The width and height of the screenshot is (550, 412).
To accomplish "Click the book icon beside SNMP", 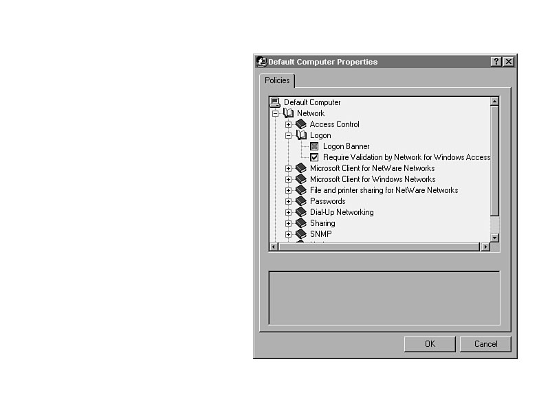I will click(301, 234).
